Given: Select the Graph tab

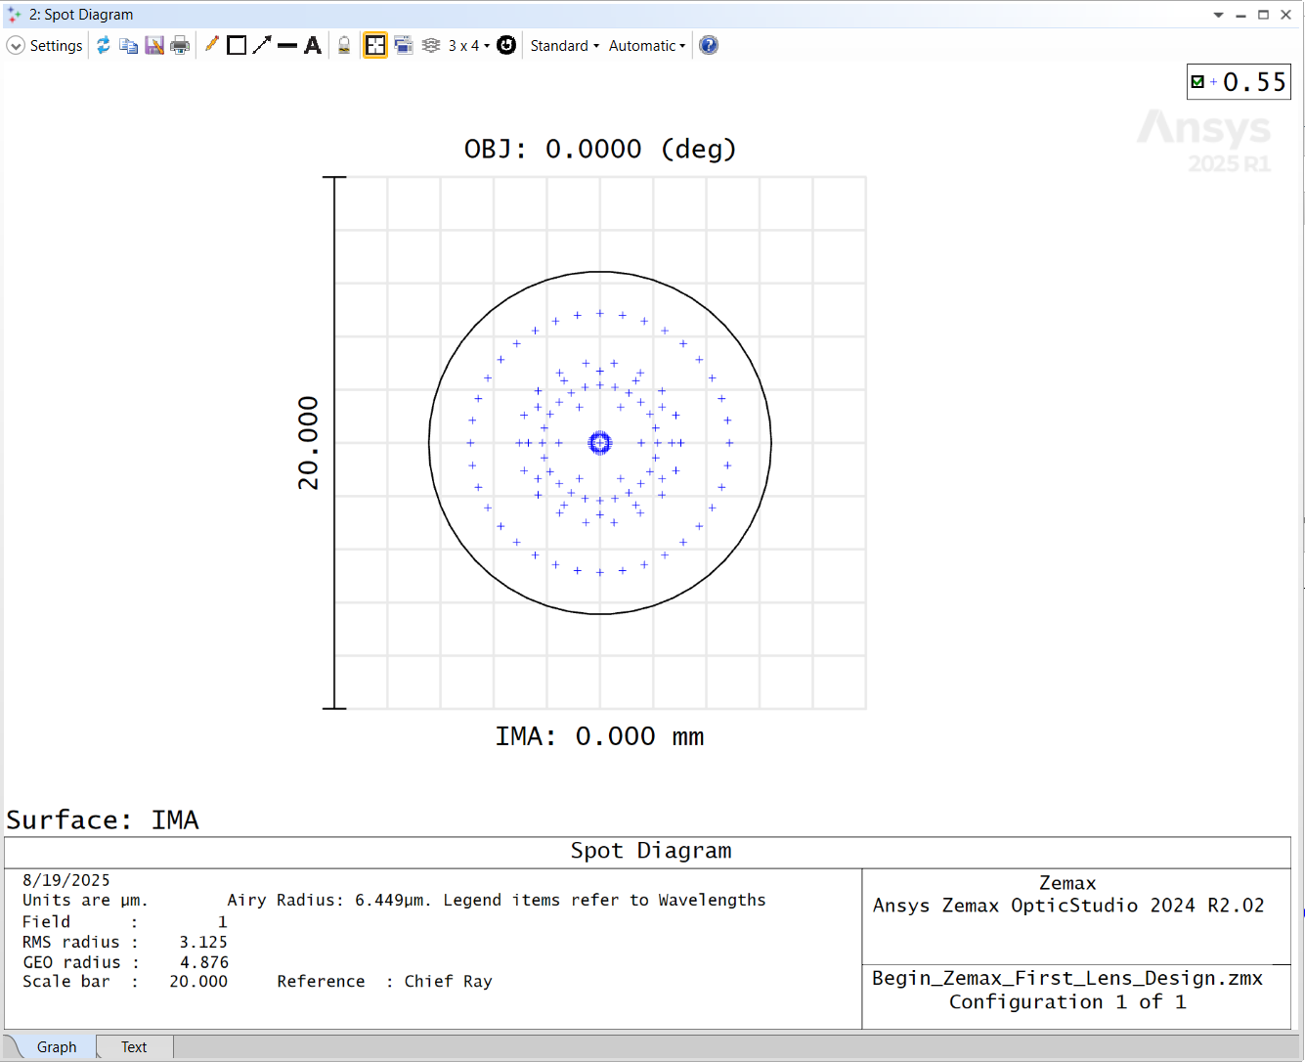Looking at the screenshot, I should pos(57,1046).
